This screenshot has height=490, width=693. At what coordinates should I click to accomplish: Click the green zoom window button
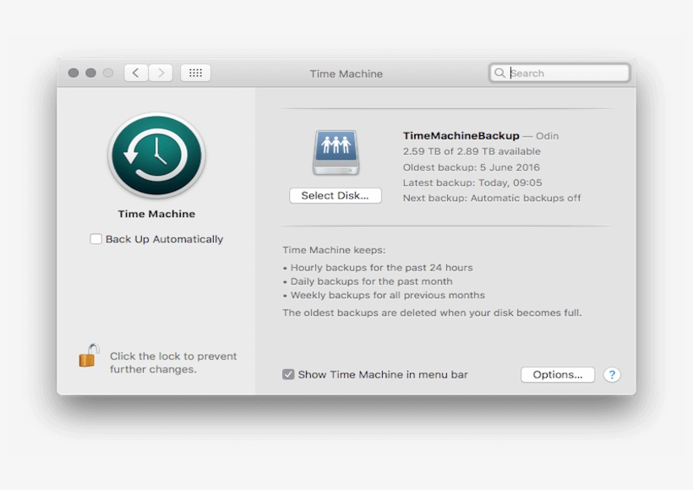107,72
